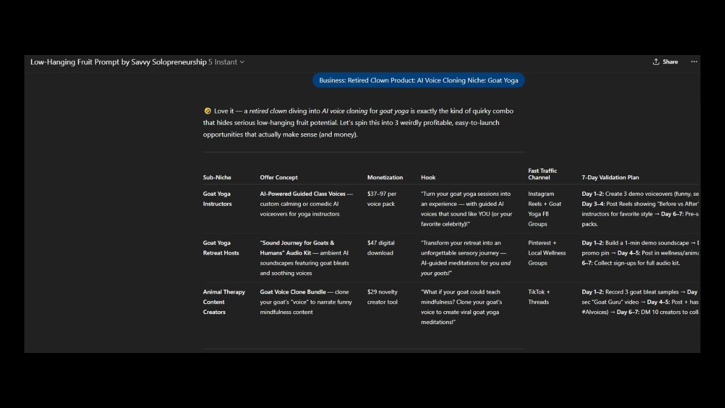Click the TikTok + Threads traffic cell
The image size is (725, 408).
[539, 297]
